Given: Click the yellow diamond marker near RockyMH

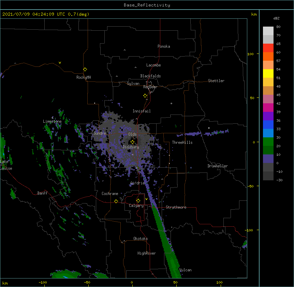Looking at the screenshot, I should 85,70.
